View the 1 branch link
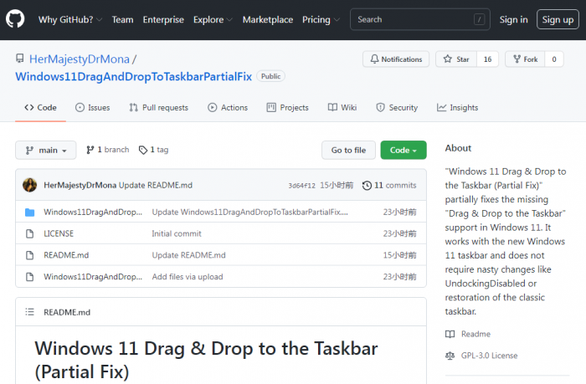586x384 pixels. (x=107, y=150)
